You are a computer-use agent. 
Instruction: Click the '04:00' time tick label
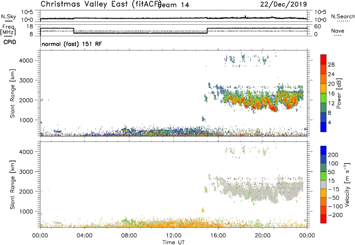84,236
